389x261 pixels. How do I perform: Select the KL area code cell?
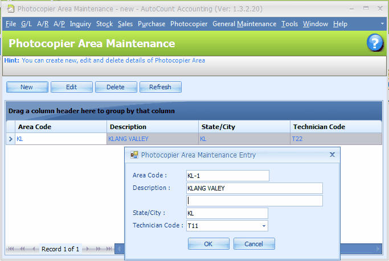pyautogui.click(x=61, y=139)
